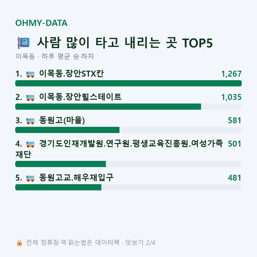
Task: Select the 이목동.장안STX칸 stop name
Action: point(72,74)
